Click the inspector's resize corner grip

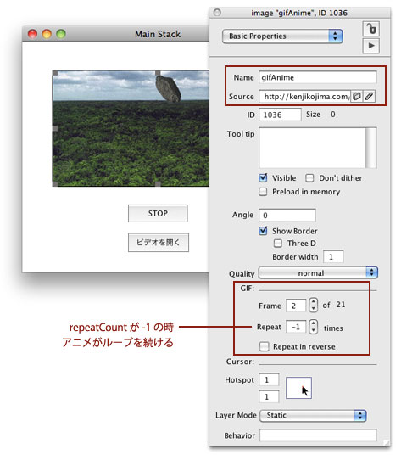(x=387, y=442)
